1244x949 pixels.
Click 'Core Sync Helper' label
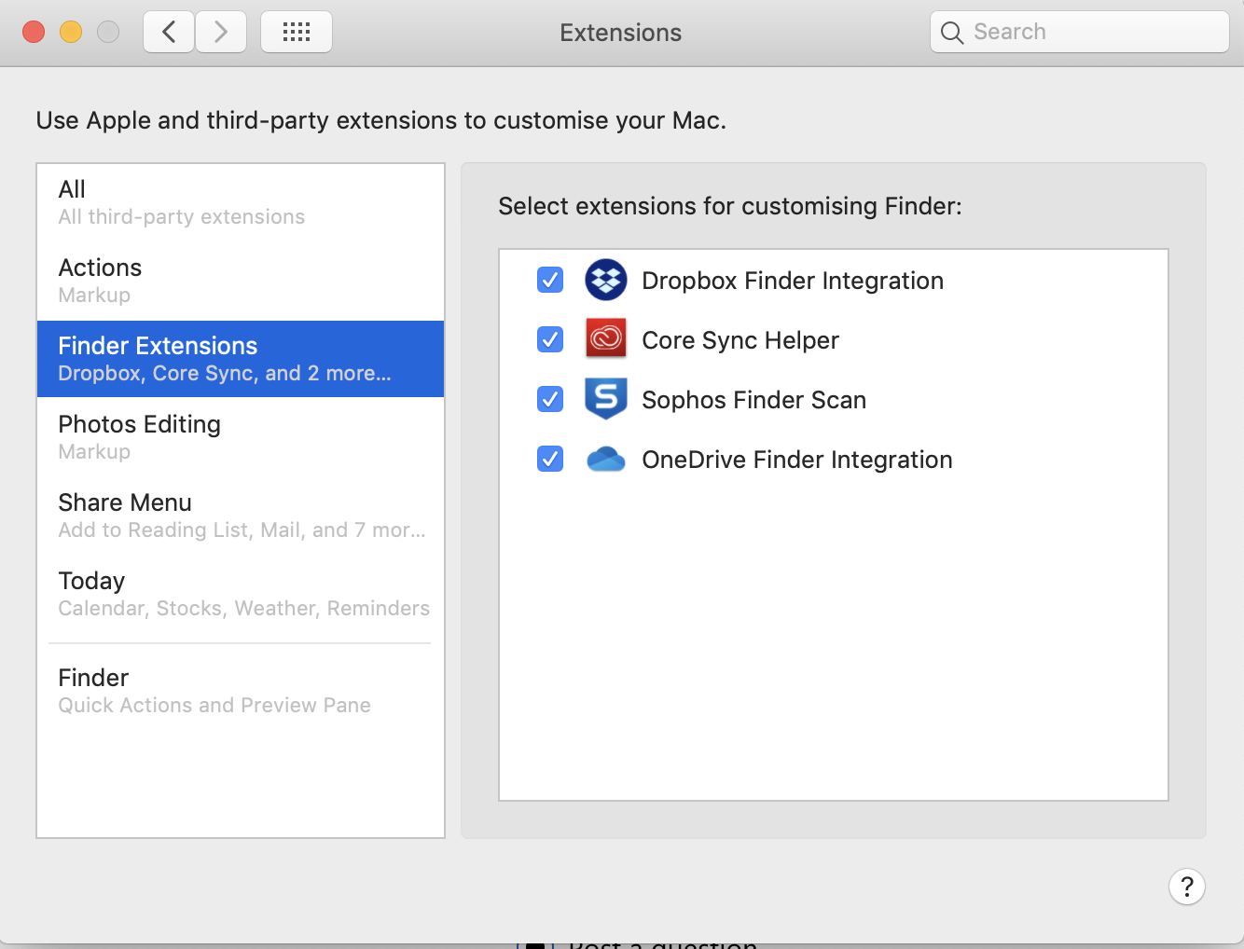click(740, 340)
